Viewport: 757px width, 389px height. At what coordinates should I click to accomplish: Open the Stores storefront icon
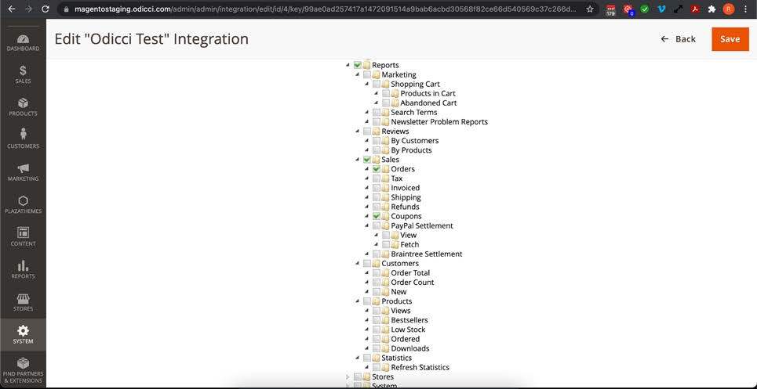coord(23,302)
